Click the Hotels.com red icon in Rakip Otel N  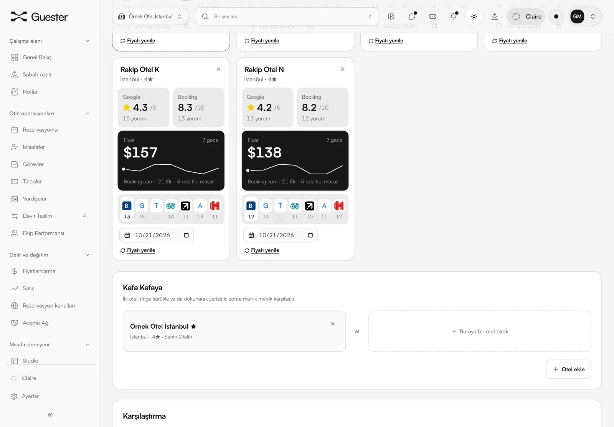point(339,206)
